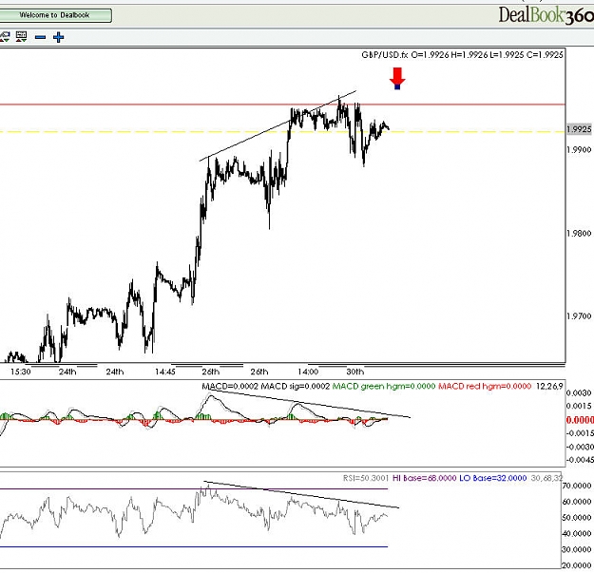Click the MACD green hgm=0.0000 label
Viewport: 594px width, 573px height.
click(384, 387)
